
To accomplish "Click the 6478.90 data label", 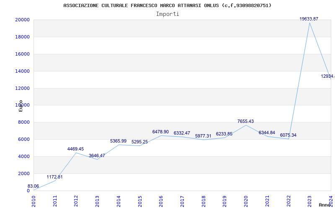I will pos(160,132).
